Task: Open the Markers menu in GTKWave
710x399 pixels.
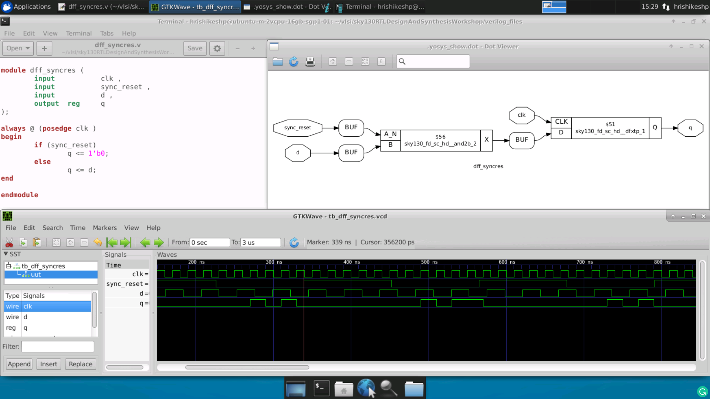Action: coord(104,228)
